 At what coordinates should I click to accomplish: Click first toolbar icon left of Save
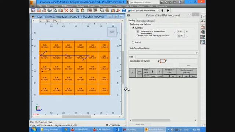coord(33,11)
